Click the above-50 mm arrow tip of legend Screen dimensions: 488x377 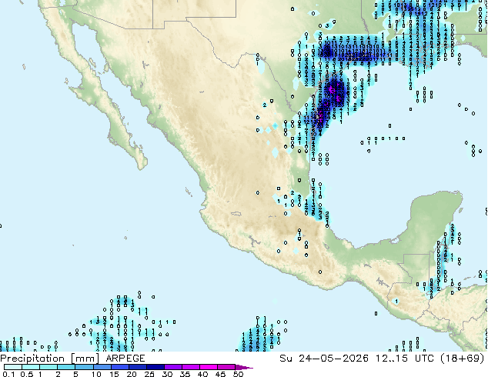point(244,367)
